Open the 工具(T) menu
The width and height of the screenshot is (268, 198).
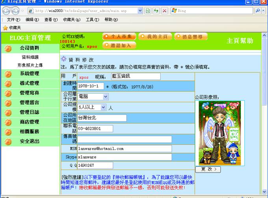pyautogui.click(x=92, y=20)
